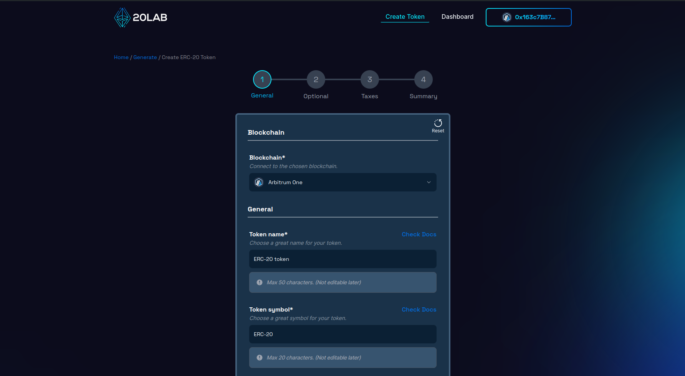Click the info icon beside Max 50 characters
The image size is (685, 376).
point(260,282)
